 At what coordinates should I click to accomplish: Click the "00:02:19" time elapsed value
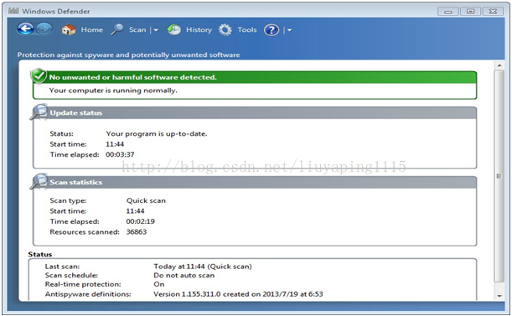141,221
